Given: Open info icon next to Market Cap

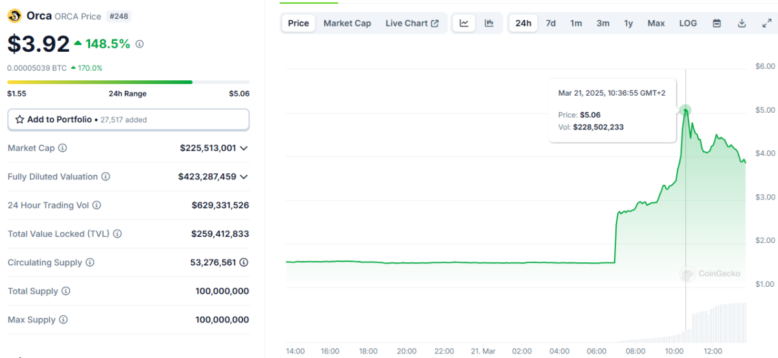Looking at the screenshot, I should pyautogui.click(x=63, y=148).
